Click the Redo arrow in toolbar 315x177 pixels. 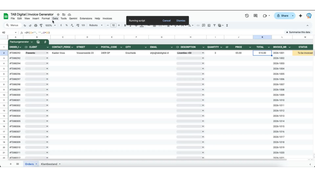point(30,25)
